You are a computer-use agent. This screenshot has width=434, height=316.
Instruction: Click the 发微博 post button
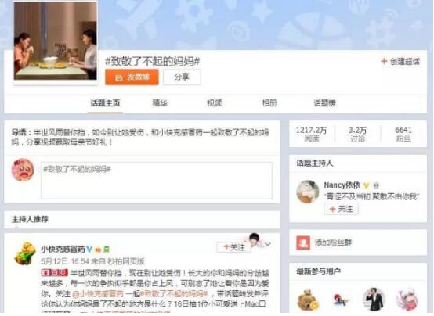pos(132,77)
